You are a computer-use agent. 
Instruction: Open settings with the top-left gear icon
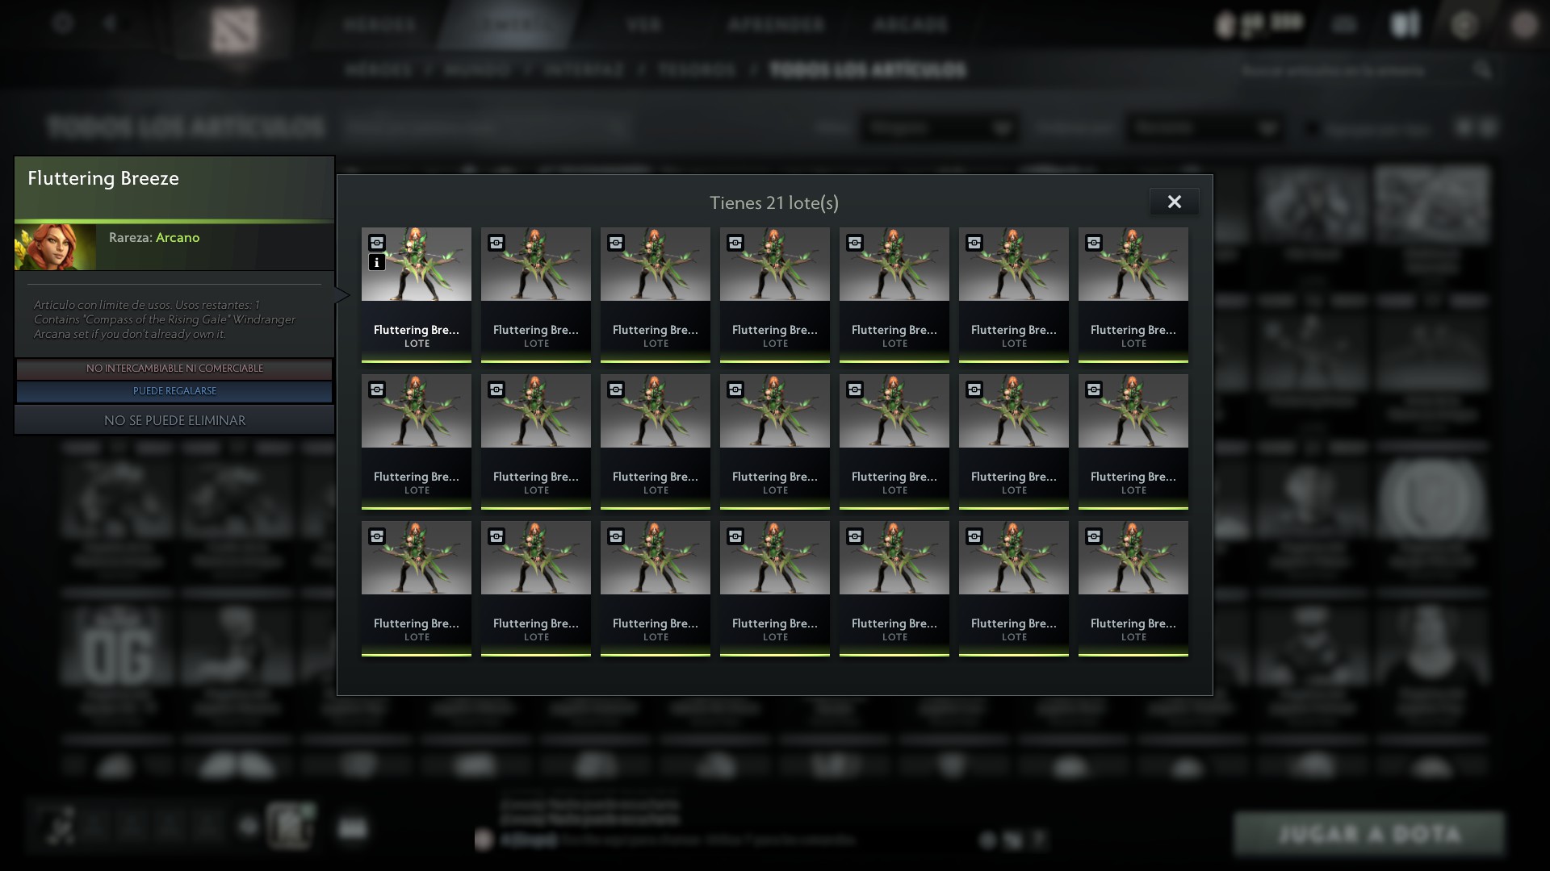point(63,23)
